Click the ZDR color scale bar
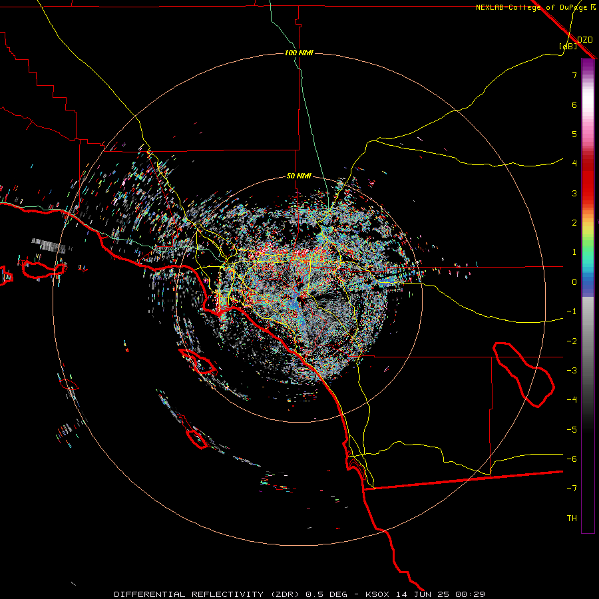The height and width of the screenshot is (599, 599). point(588,296)
